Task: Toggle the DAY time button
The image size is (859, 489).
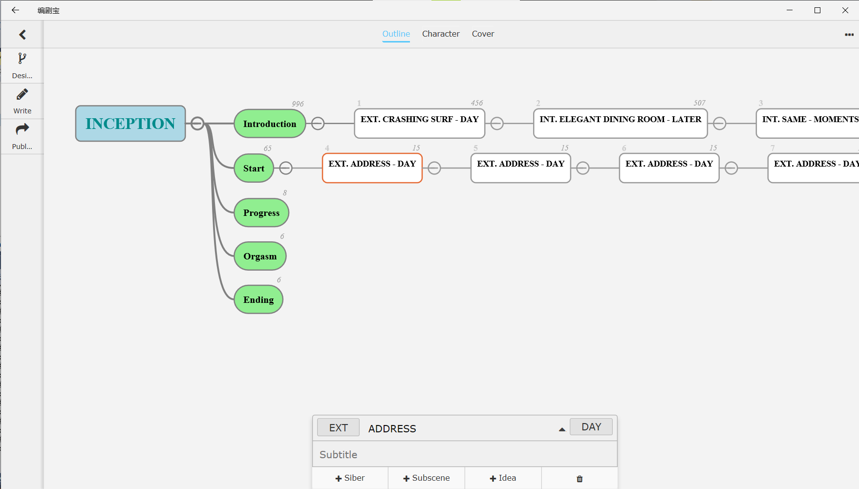Action: click(591, 427)
